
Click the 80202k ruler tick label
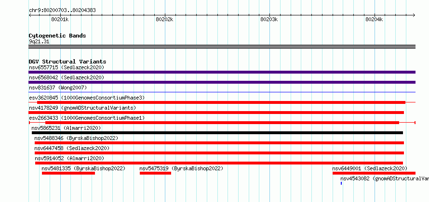pyautogui.click(x=164, y=19)
